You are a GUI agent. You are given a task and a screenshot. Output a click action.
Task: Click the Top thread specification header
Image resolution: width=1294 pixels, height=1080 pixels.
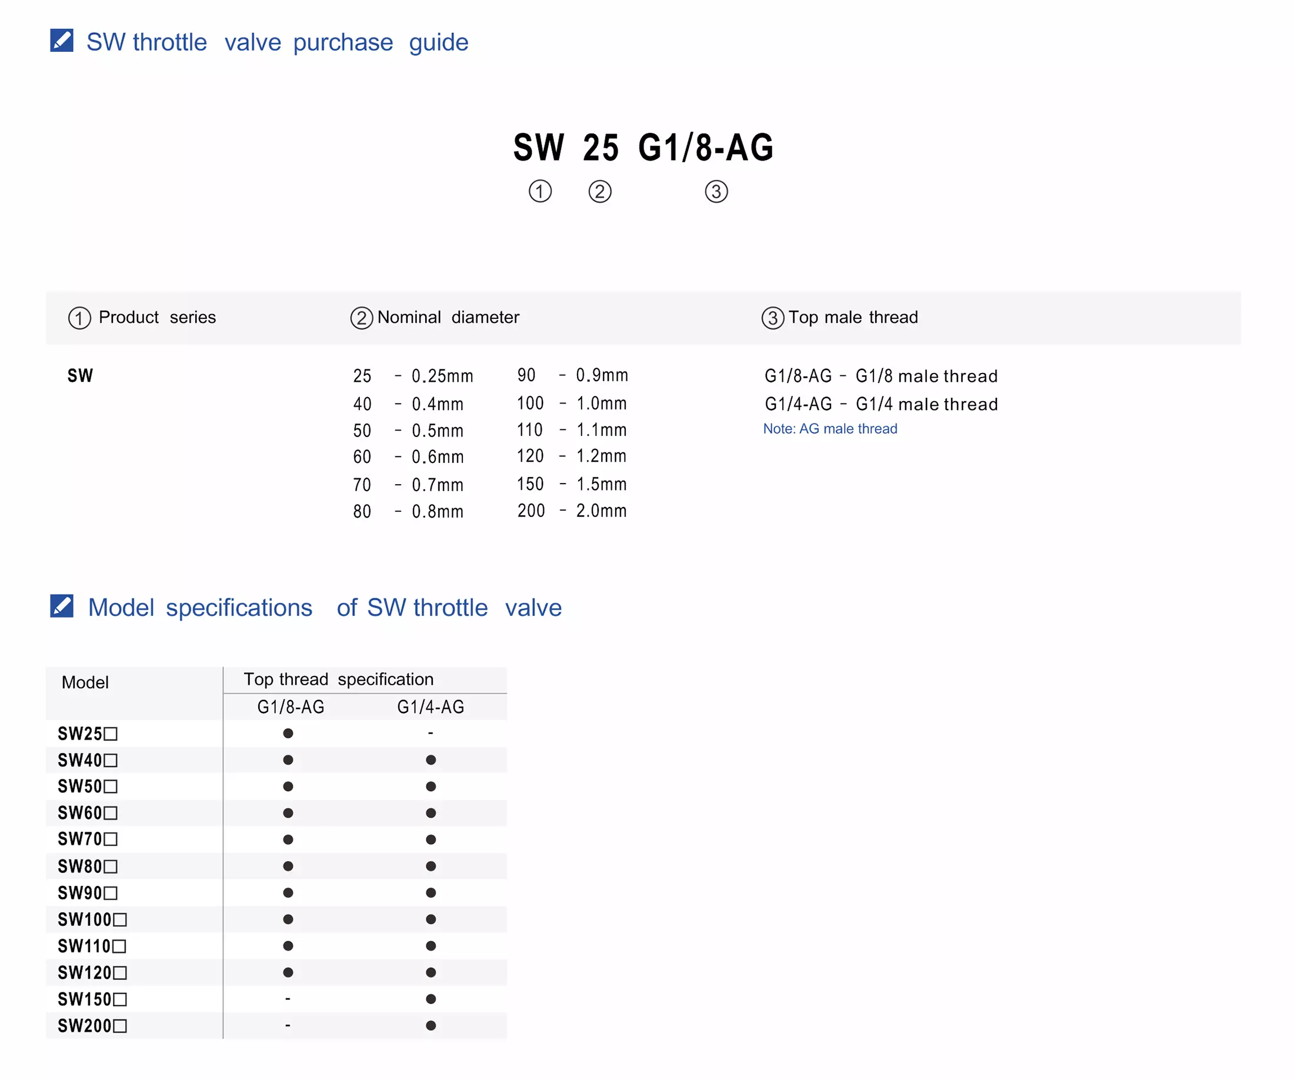[x=339, y=679]
